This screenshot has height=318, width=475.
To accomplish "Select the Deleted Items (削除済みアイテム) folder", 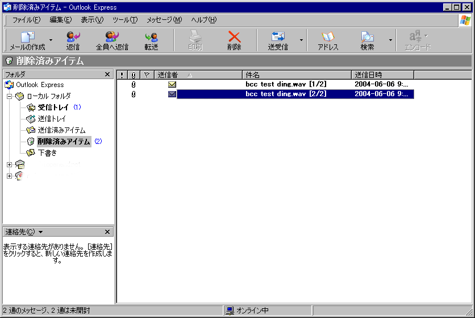I will [x=64, y=142].
